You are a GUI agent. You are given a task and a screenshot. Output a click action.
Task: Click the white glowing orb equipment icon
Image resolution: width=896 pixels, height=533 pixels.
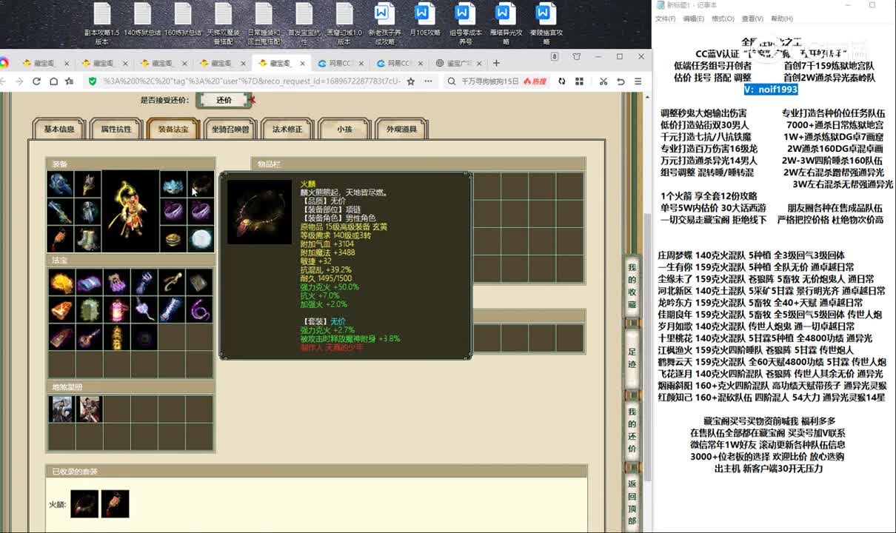(x=201, y=239)
